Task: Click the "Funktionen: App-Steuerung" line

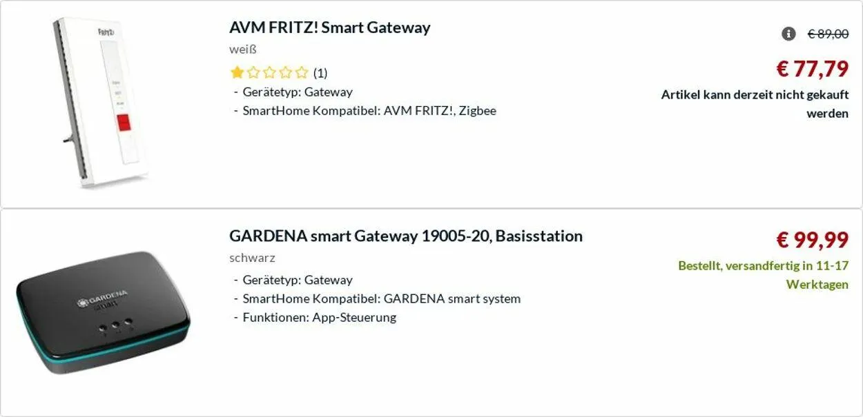Action: tap(319, 317)
